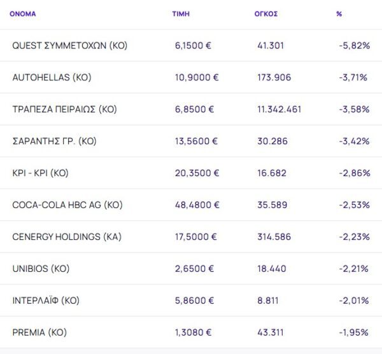
Task: Select the -5,82% change value
Action: 354,45
